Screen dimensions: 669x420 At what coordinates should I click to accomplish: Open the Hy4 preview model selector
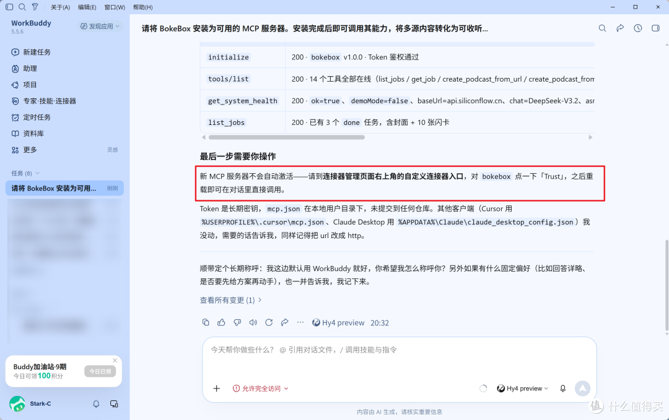tap(523, 388)
